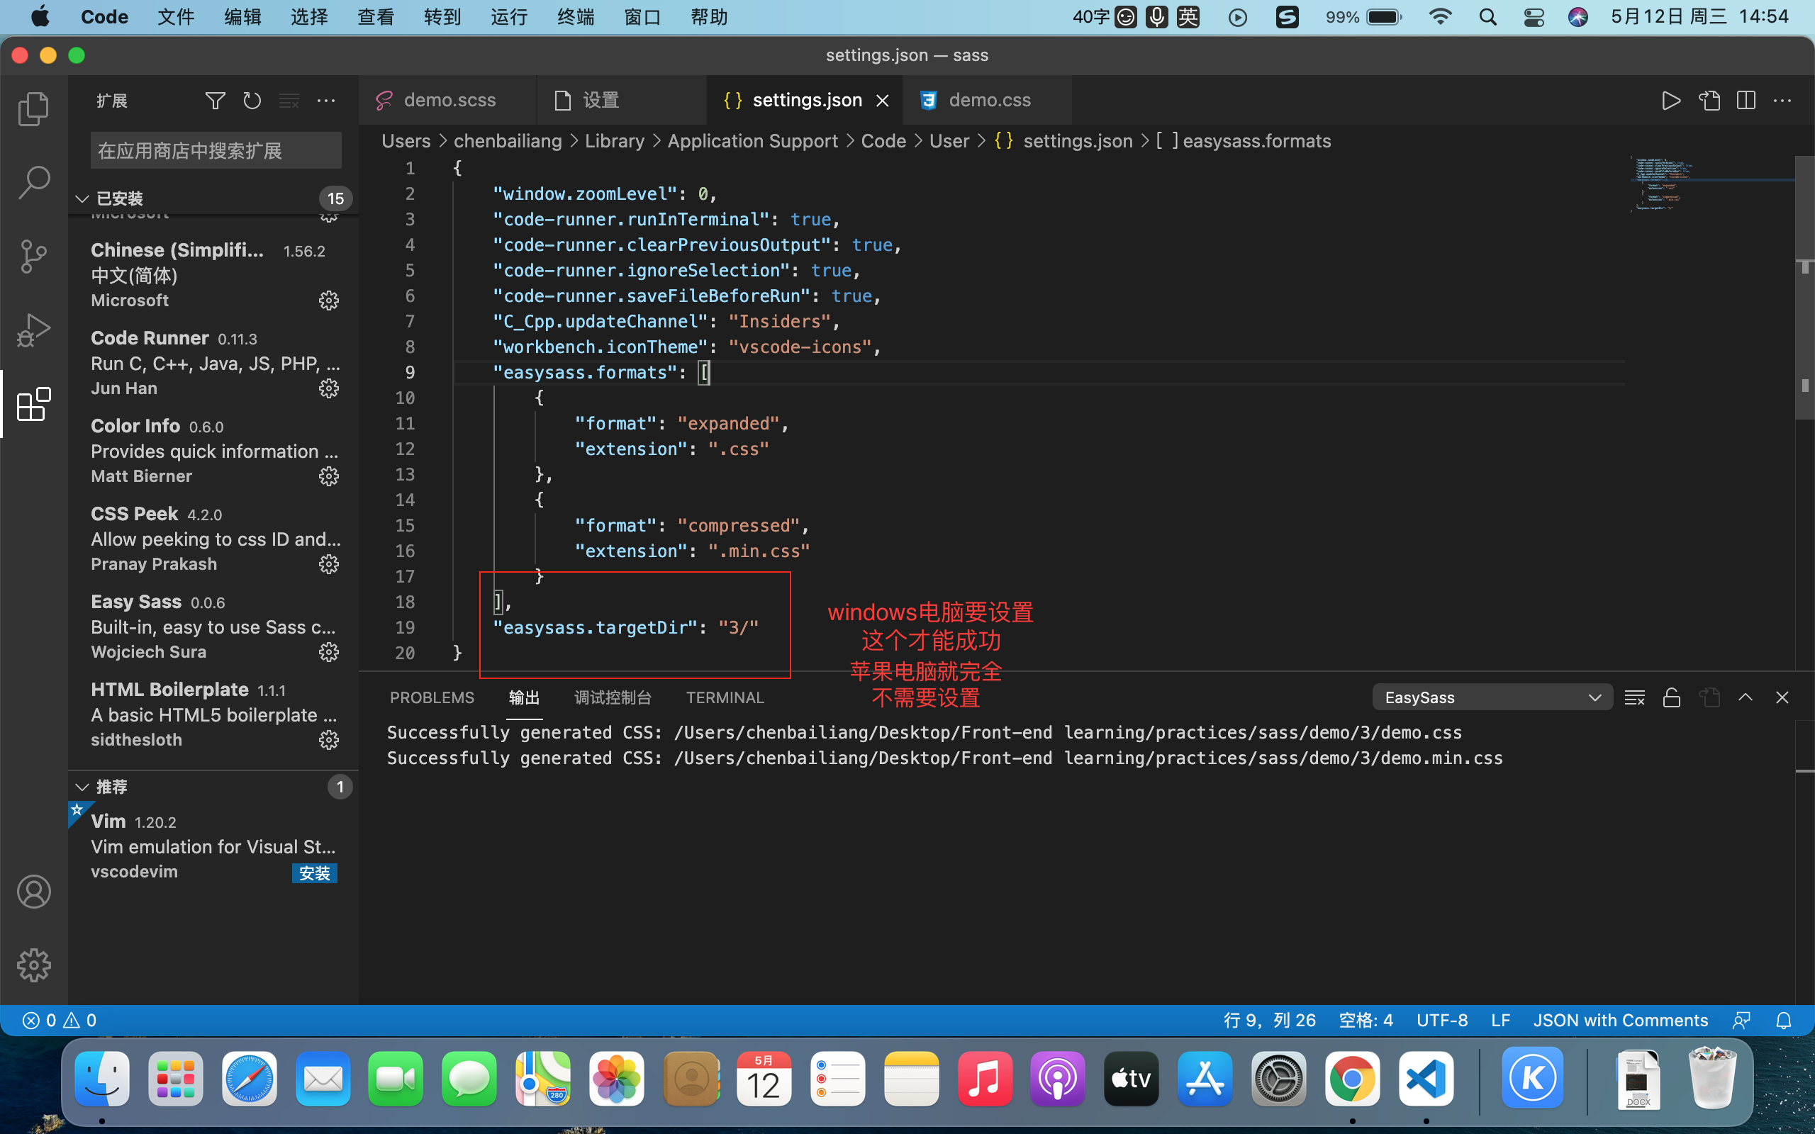Change the LF end-of-line sequence
This screenshot has height=1134, width=1815.
[x=1500, y=1021]
